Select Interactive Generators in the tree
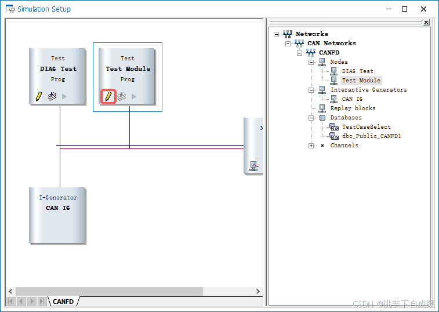This screenshot has width=439, height=312. pos(369,90)
